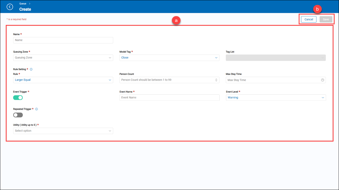Viewport: 339px width, 190px height.
Task: Click the clock icon in Max Stay Time
Action: 323,80
